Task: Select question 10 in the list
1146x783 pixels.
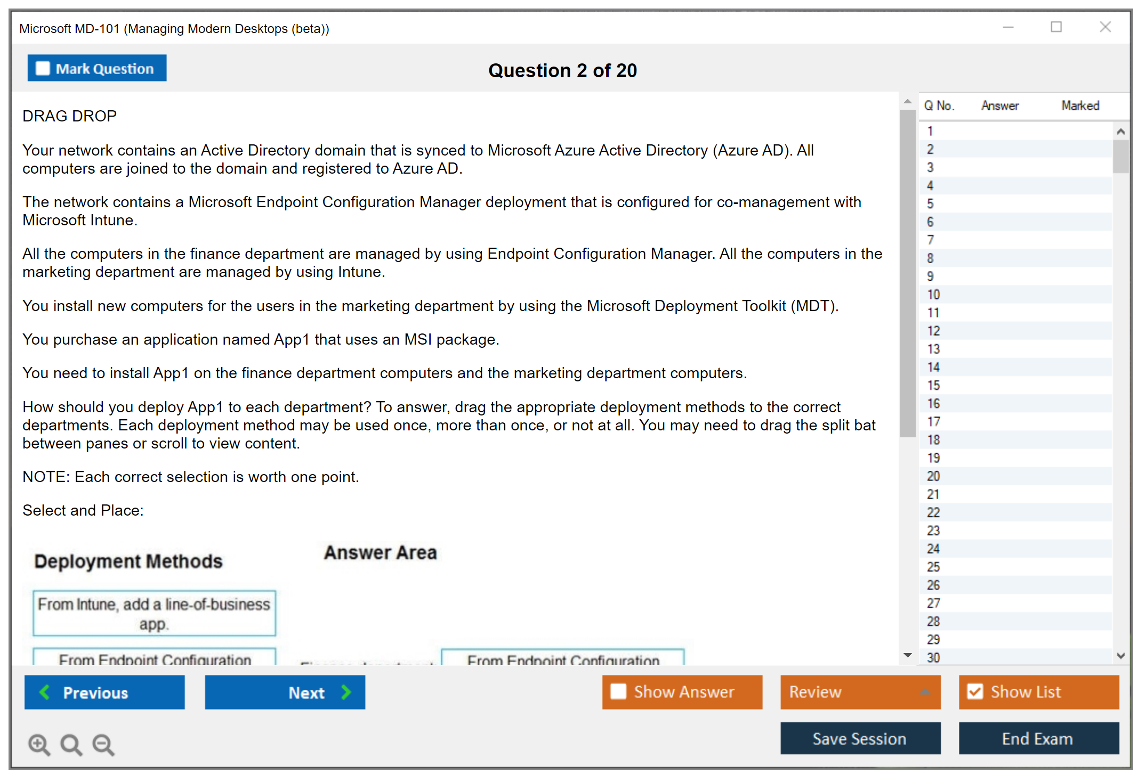Action: [933, 295]
